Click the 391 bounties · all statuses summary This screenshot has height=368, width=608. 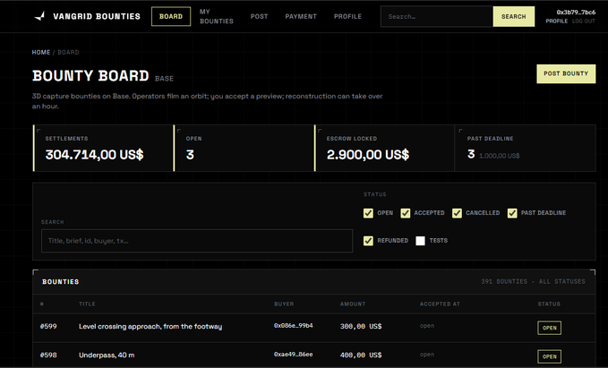(x=533, y=281)
